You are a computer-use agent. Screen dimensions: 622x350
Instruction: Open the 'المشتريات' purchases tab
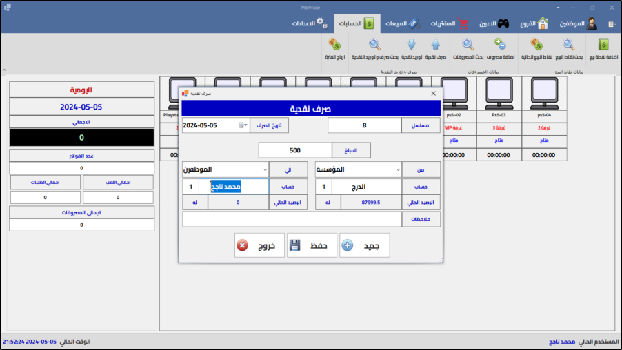click(450, 23)
